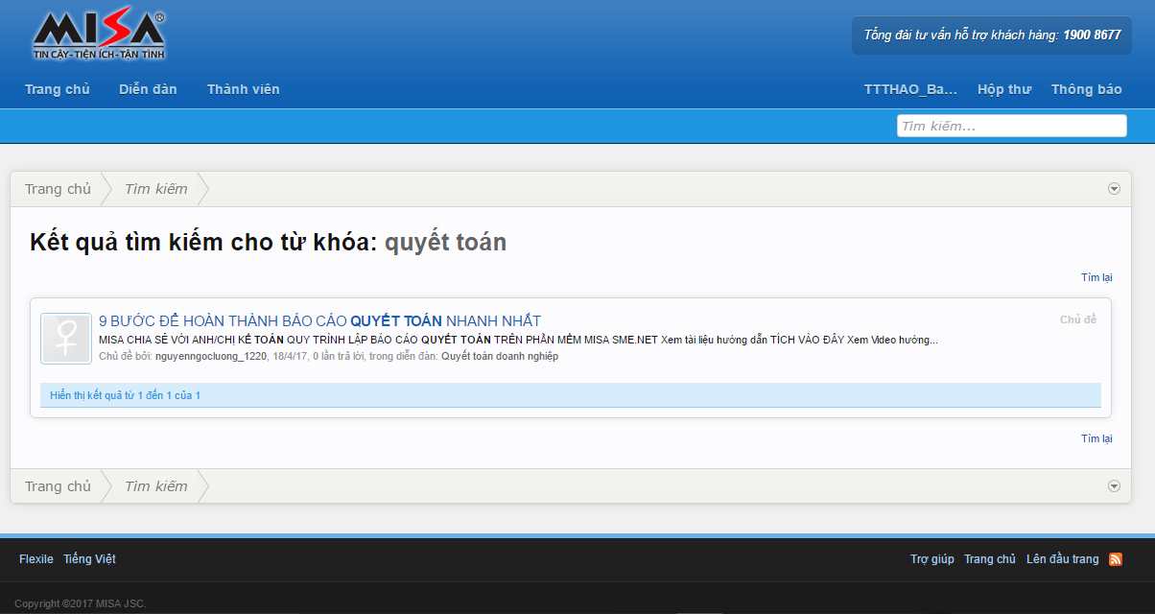
Task: Expand the top breadcrumb dropdown arrow
Action: 1114,189
